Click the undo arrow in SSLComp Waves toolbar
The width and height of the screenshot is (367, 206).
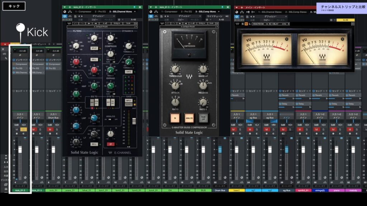point(168,24)
